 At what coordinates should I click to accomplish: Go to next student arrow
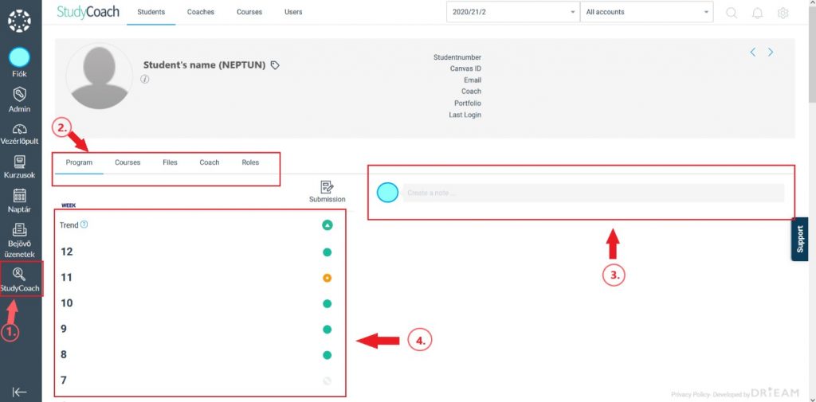[771, 52]
